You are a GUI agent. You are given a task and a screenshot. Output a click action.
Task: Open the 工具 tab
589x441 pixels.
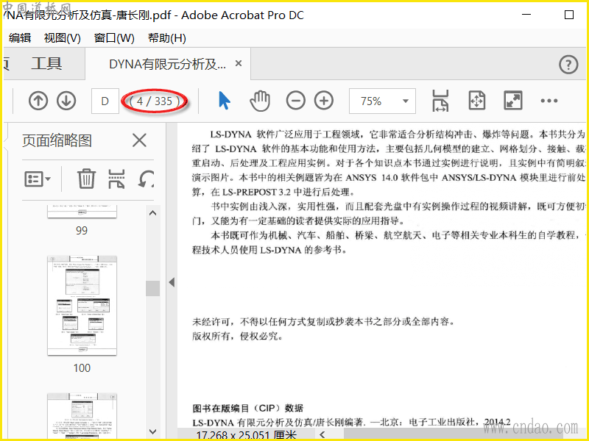pos(46,64)
